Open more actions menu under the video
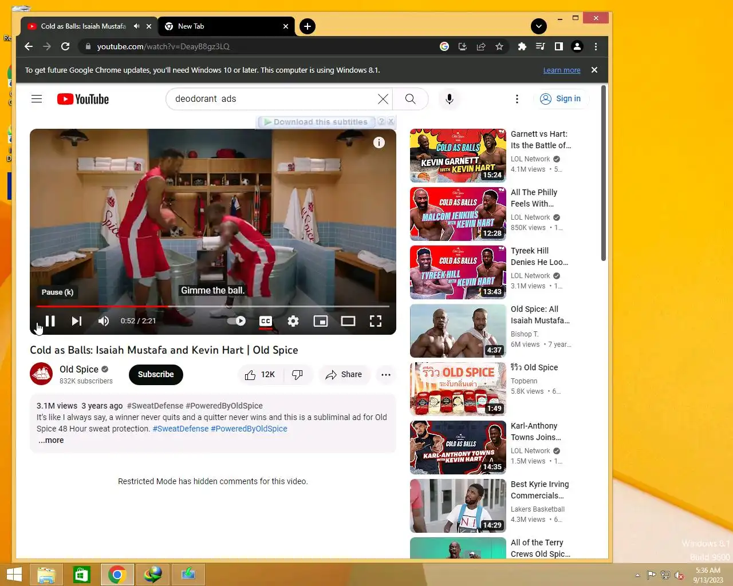Screen dimensions: 733x586 coord(386,374)
